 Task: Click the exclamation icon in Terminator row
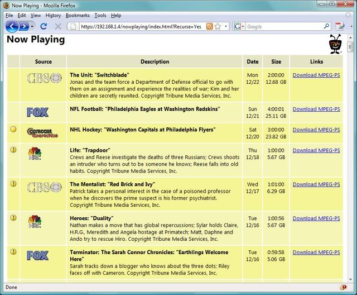pyautogui.click(x=13, y=251)
